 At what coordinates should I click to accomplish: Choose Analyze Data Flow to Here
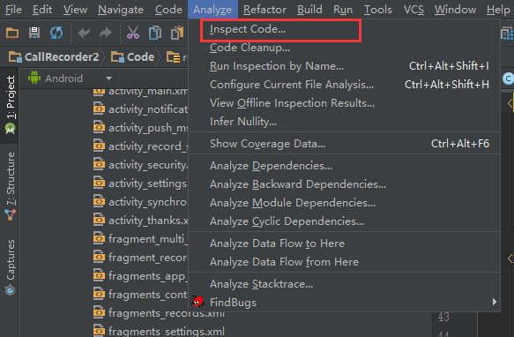pyautogui.click(x=344, y=243)
